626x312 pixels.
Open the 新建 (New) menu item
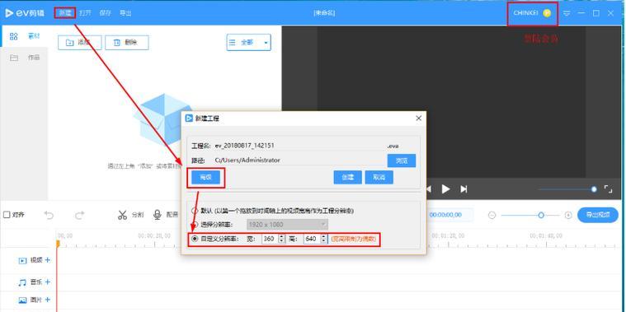click(x=64, y=12)
